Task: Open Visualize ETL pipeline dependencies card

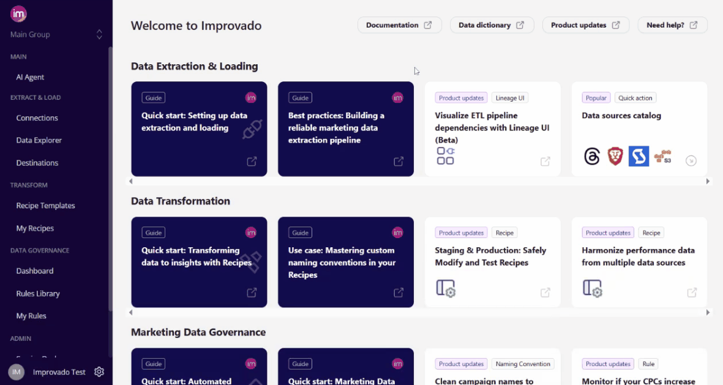Action: pyautogui.click(x=492, y=129)
